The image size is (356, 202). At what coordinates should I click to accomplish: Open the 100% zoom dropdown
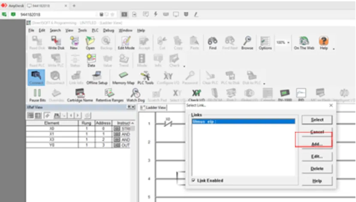coord(288,42)
